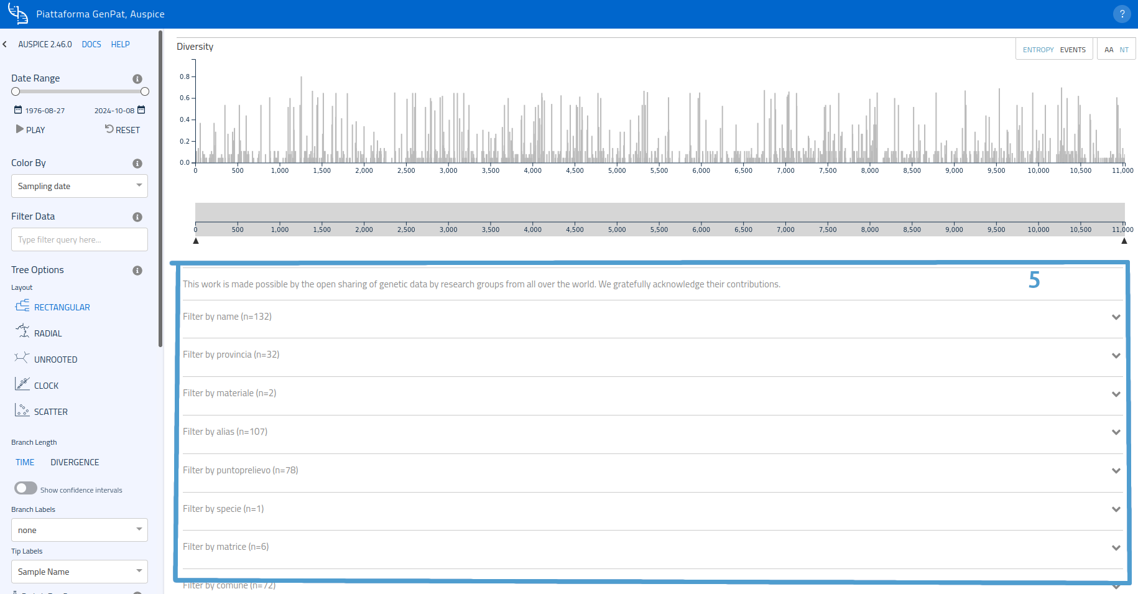Open the DOCS tab
Screen dimensions: 1138x594
tap(91, 44)
